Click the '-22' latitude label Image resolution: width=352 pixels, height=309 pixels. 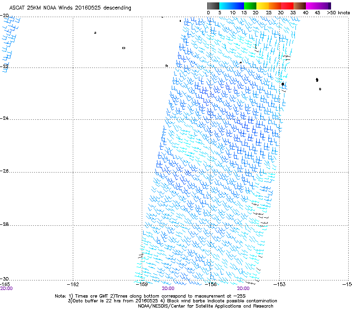coord(4,67)
